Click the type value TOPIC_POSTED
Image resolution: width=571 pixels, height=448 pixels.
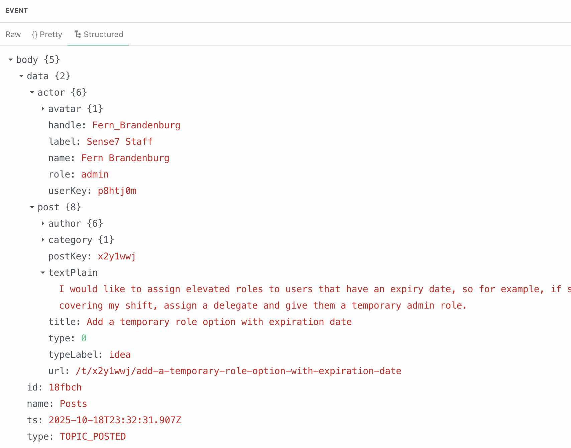click(x=93, y=437)
